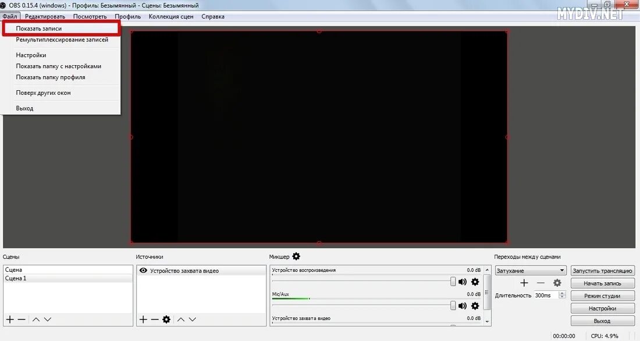Viewport: 640px width, 341px height.
Task: Click the Начать запись button
Action: [x=602, y=283]
